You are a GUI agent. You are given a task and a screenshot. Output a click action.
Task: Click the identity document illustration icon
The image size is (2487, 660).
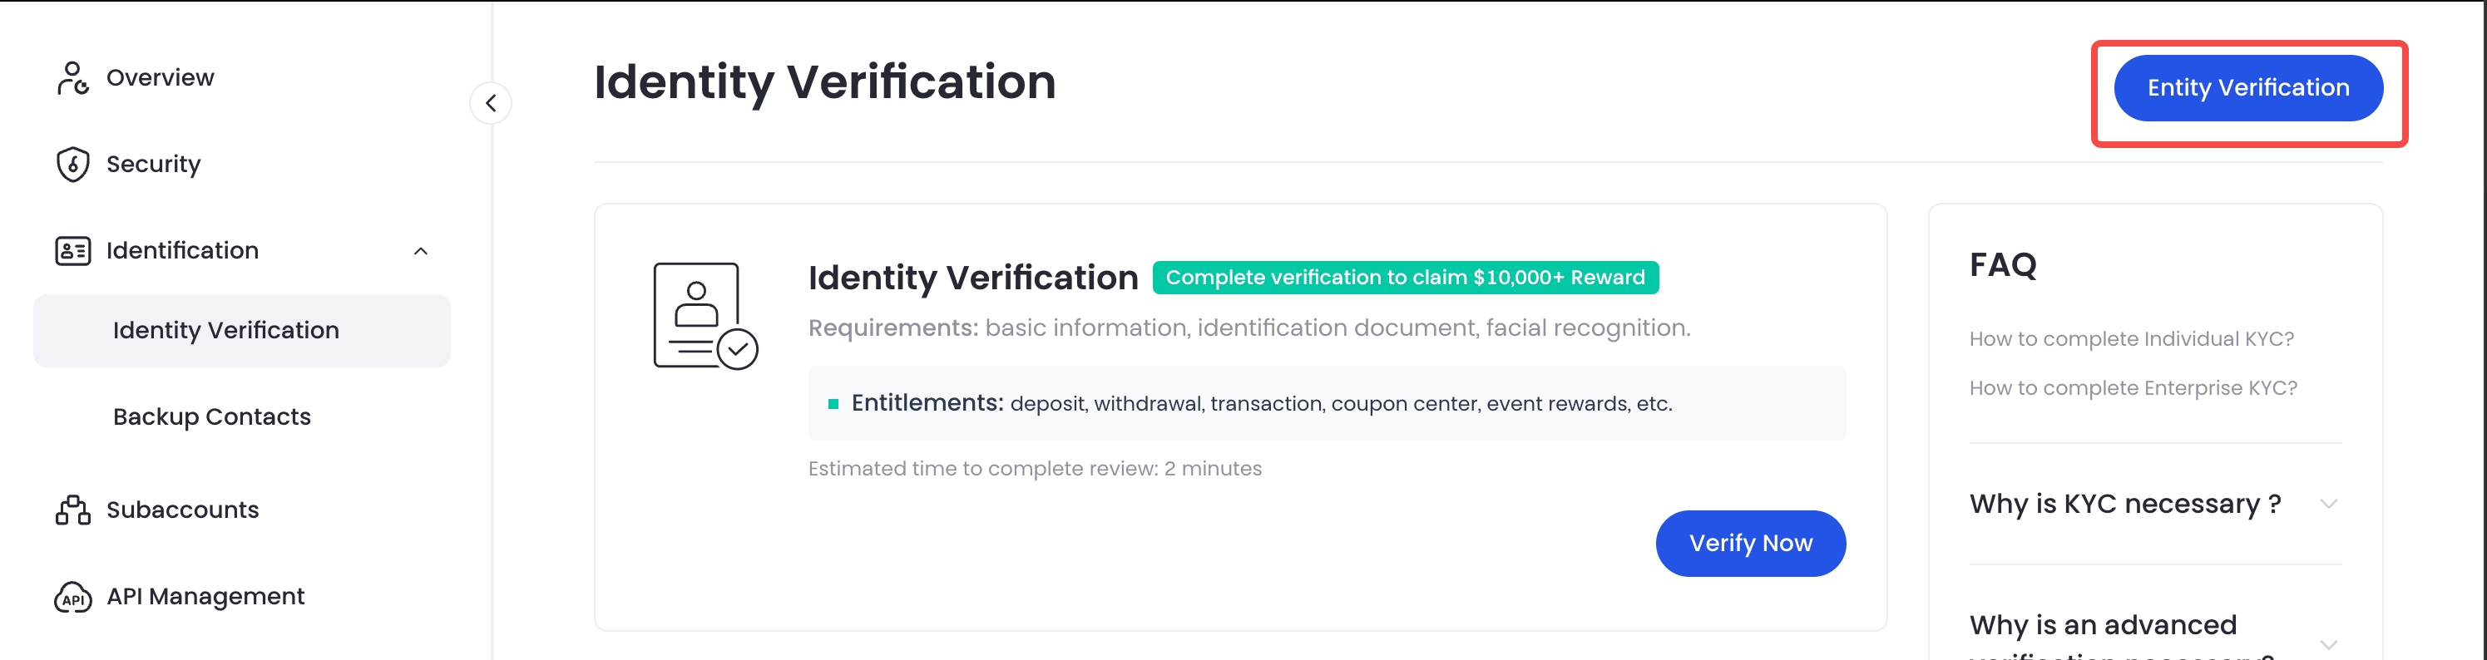click(705, 316)
